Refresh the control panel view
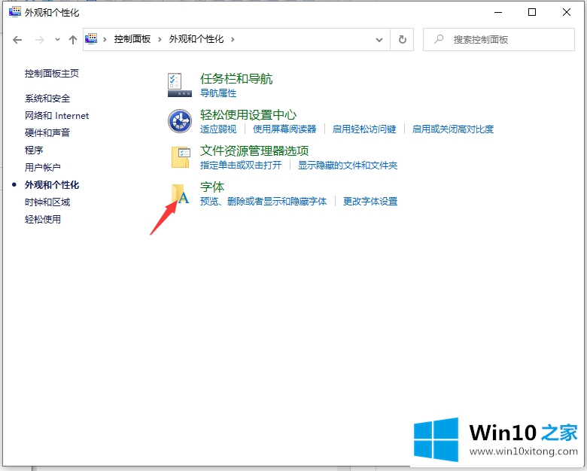The image size is (587, 471). pos(402,39)
